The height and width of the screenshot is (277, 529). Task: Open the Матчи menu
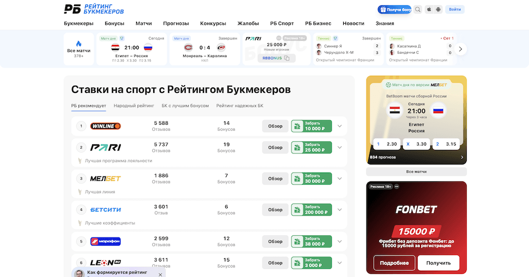coord(144,24)
